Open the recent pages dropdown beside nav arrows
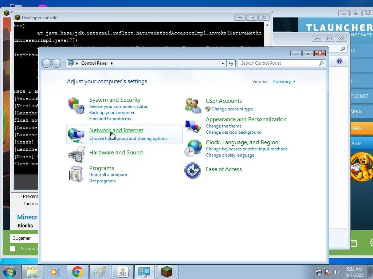 tap(64, 63)
